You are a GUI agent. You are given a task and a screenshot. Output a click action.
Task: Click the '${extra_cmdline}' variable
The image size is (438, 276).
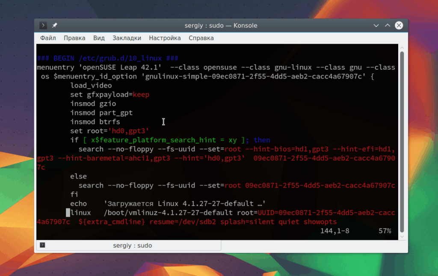click(x=112, y=222)
